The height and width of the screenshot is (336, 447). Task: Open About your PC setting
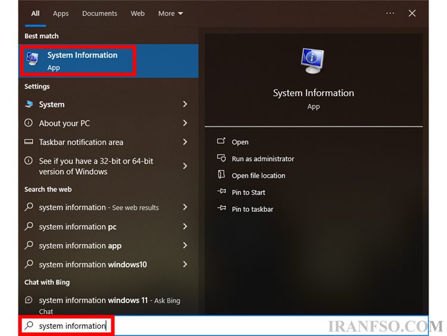point(108,123)
